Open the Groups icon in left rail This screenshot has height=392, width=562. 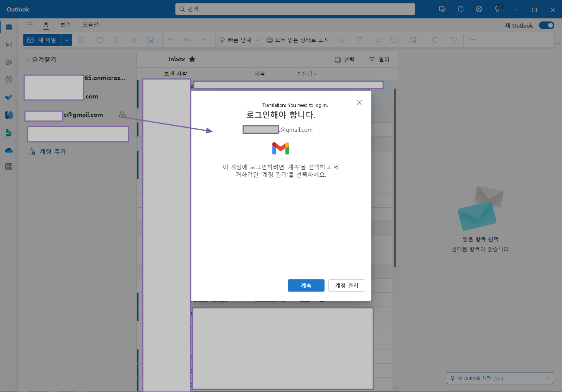pyautogui.click(x=9, y=79)
